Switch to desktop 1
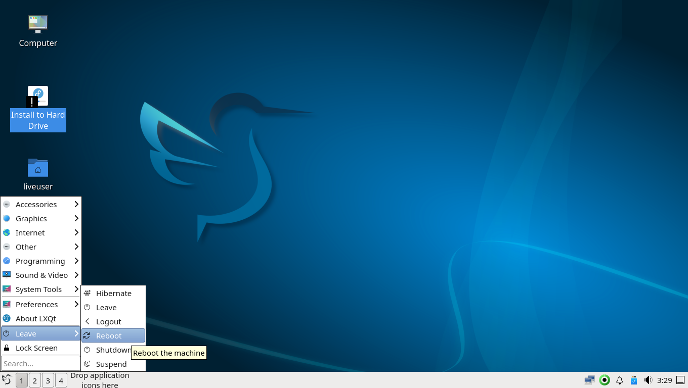 click(x=22, y=380)
